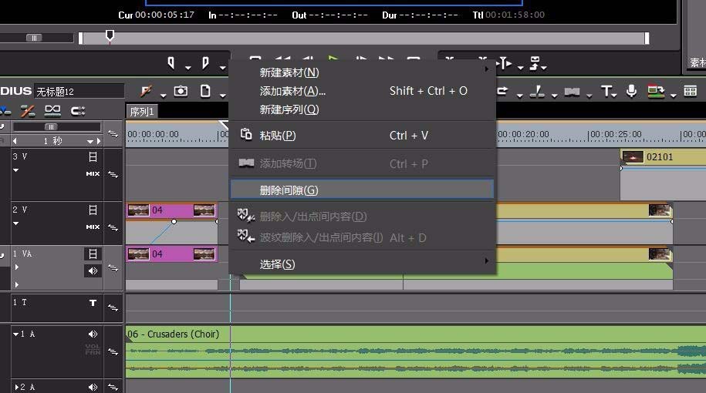The height and width of the screenshot is (393, 706).
Task: Click the voice-over microphone icon
Action: pos(632,91)
